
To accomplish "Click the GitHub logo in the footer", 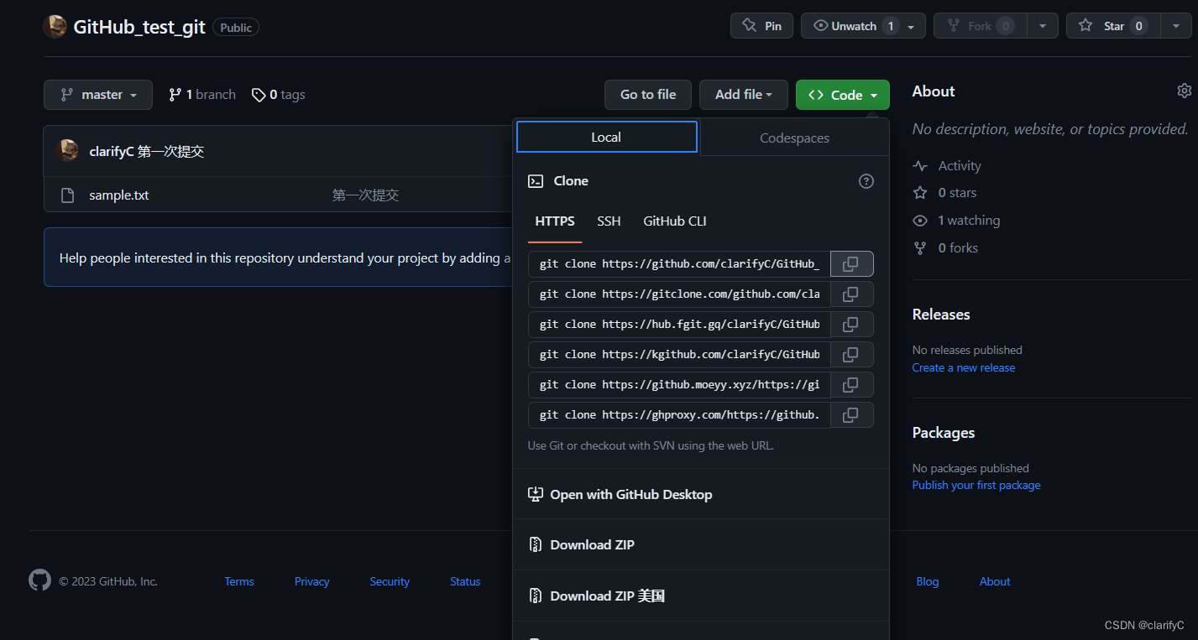I will pos(39,580).
